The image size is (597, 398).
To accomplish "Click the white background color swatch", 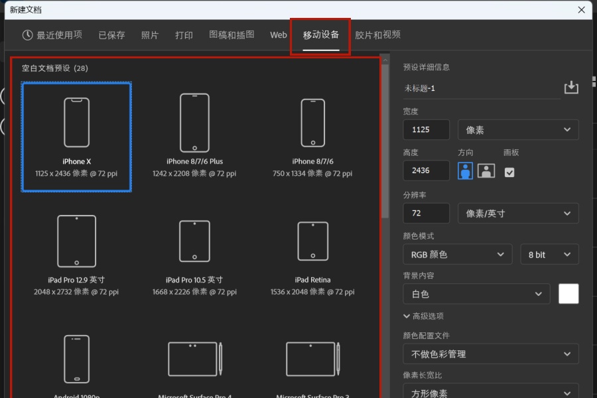I will pyautogui.click(x=568, y=294).
